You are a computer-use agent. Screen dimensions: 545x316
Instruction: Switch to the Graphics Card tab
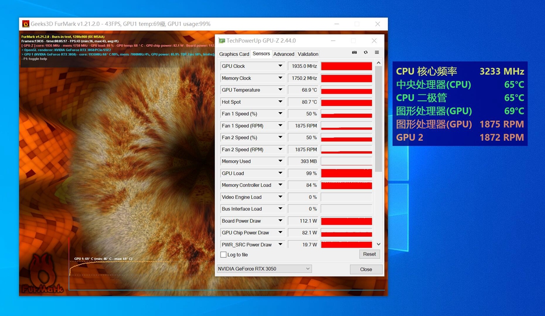point(234,54)
